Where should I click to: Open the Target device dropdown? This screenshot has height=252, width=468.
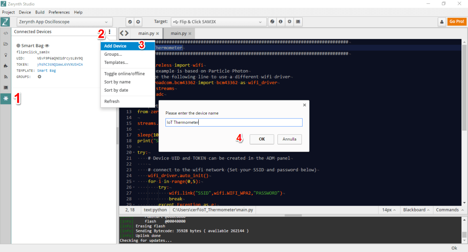(218, 22)
